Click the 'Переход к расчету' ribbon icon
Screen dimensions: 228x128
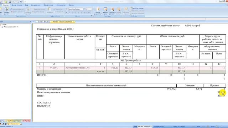(112, 11)
